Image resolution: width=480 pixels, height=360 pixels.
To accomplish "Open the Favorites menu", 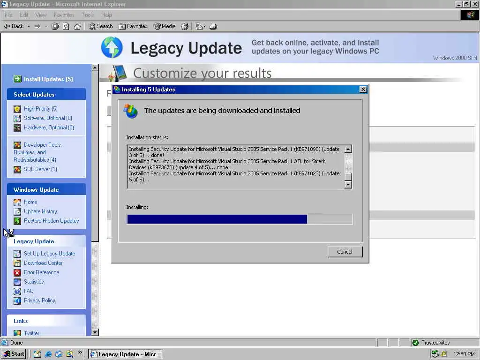I will tap(64, 15).
